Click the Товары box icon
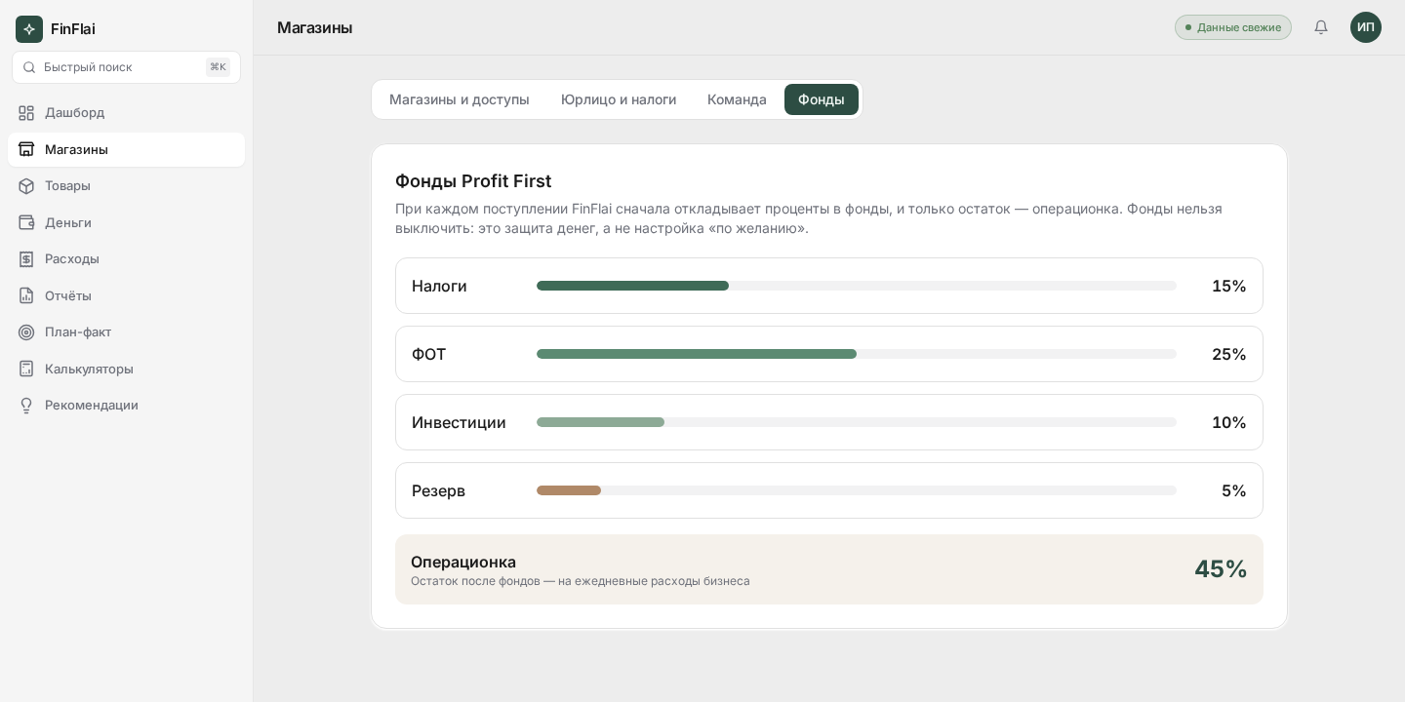This screenshot has width=1405, height=702. click(x=26, y=186)
